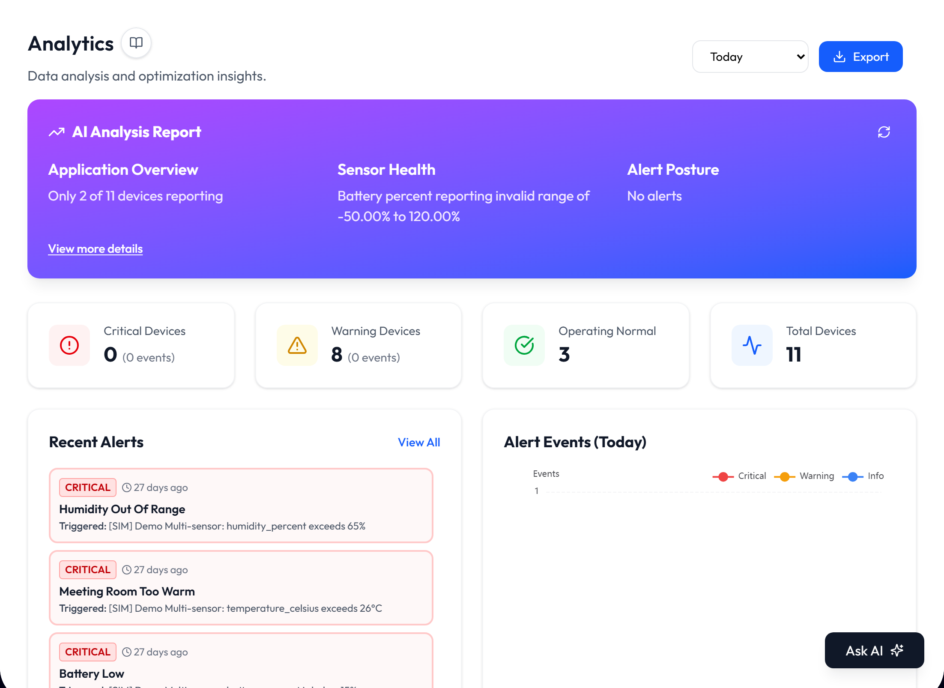This screenshot has width=944, height=688.
Task: Click 'Only 2 of 11 devices reporting' text
Action: pos(135,196)
